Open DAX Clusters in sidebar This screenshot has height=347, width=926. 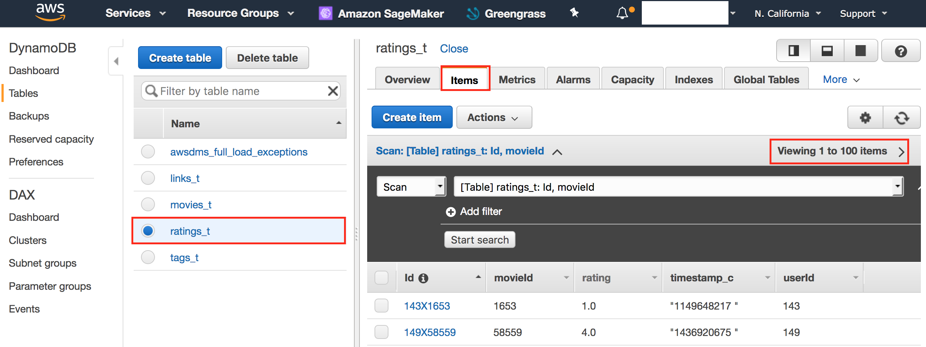pyautogui.click(x=28, y=240)
